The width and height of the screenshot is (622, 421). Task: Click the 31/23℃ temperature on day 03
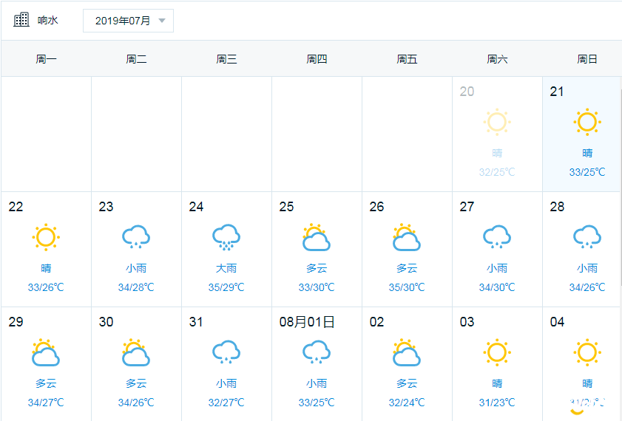497,403
